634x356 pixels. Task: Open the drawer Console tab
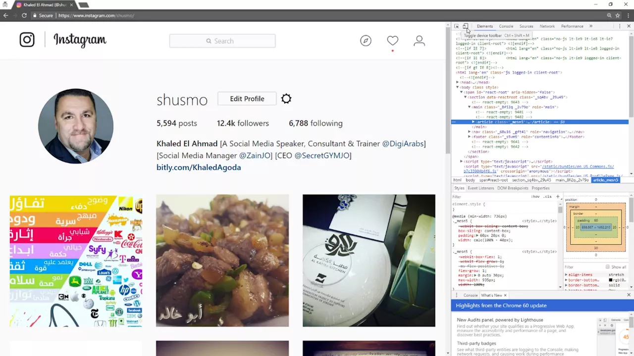click(471, 295)
